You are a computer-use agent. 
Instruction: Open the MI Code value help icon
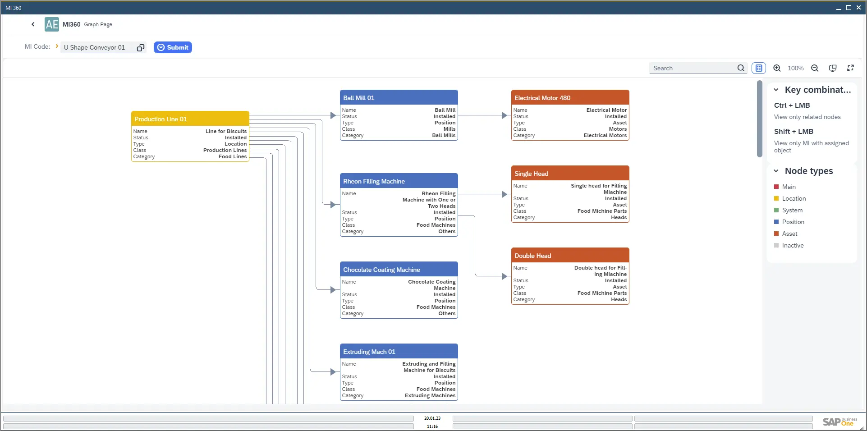coord(141,48)
